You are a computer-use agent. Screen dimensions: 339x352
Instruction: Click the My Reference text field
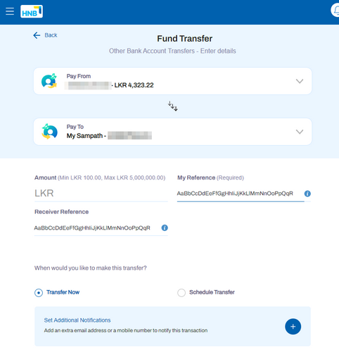click(x=241, y=194)
